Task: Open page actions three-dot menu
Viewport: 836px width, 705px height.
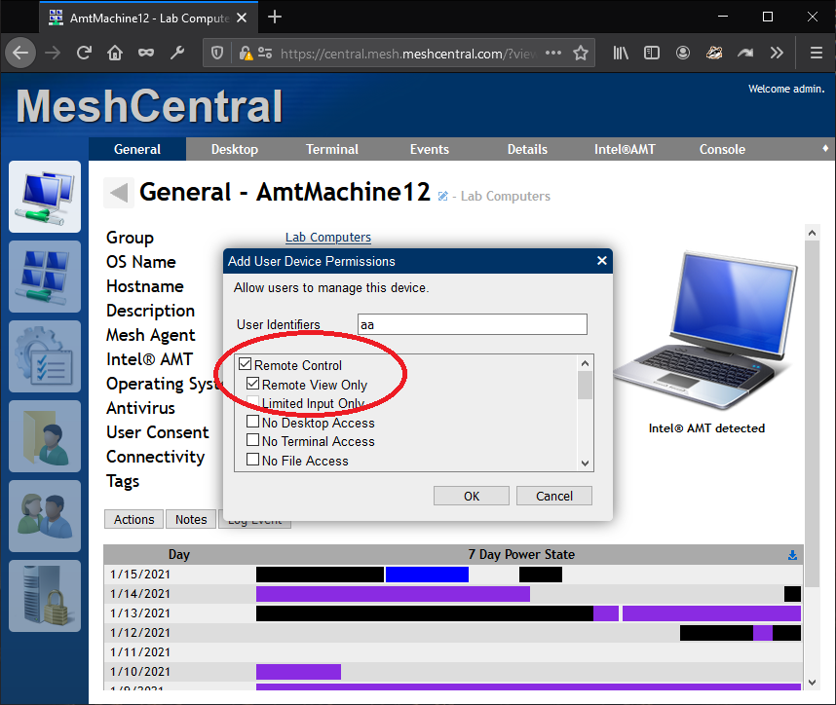Action: (x=553, y=53)
